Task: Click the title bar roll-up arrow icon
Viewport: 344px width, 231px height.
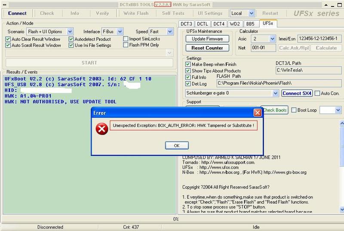Action: coord(326,5)
